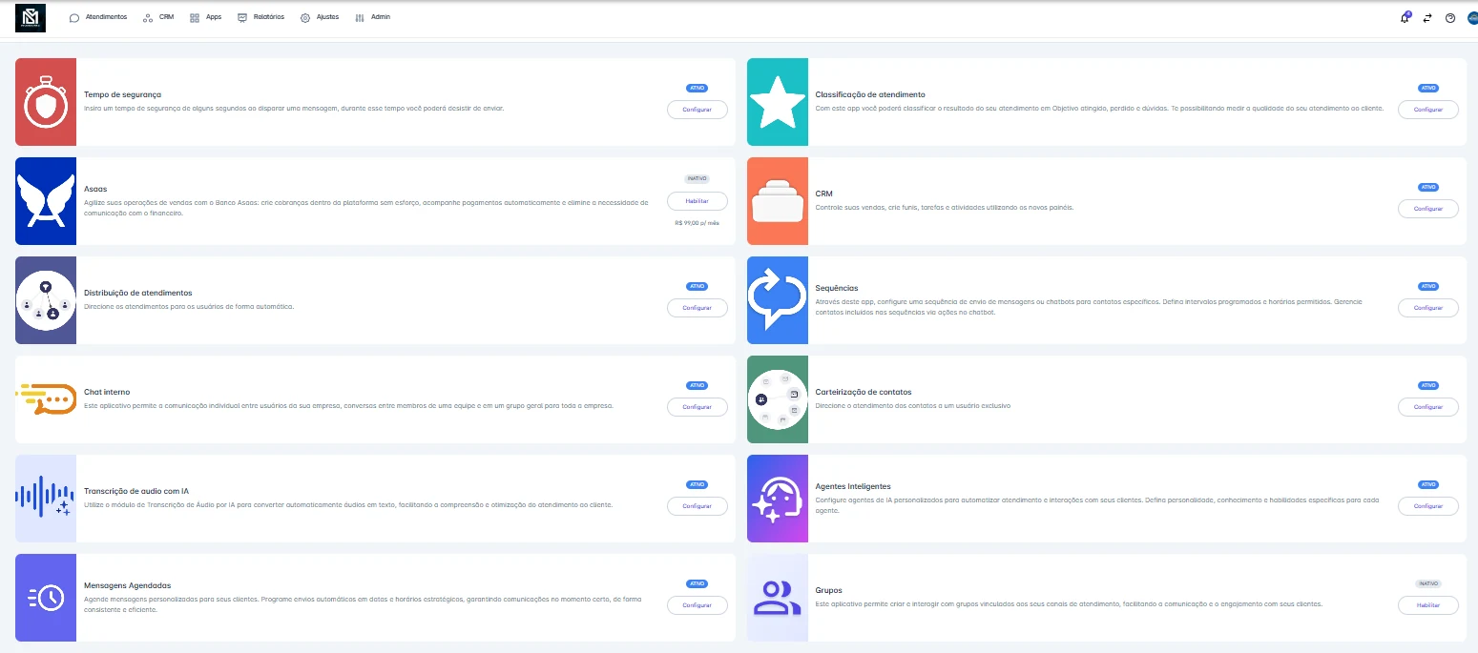The height and width of the screenshot is (653, 1478).
Task: Click the Distribuição de atendimentos icon
Action: pyautogui.click(x=46, y=300)
